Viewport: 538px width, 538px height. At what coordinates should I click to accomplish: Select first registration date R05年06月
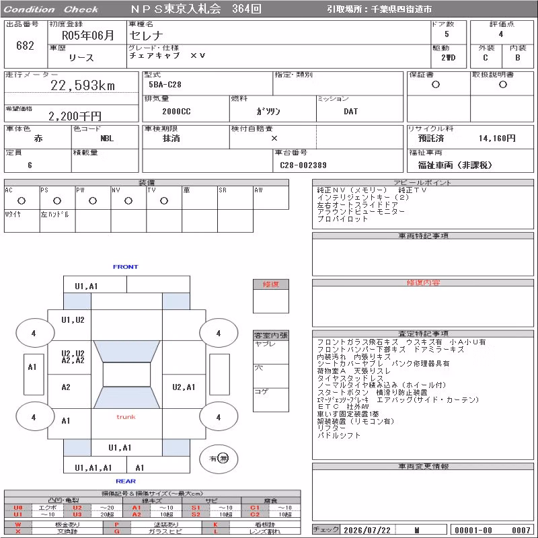pos(87,36)
